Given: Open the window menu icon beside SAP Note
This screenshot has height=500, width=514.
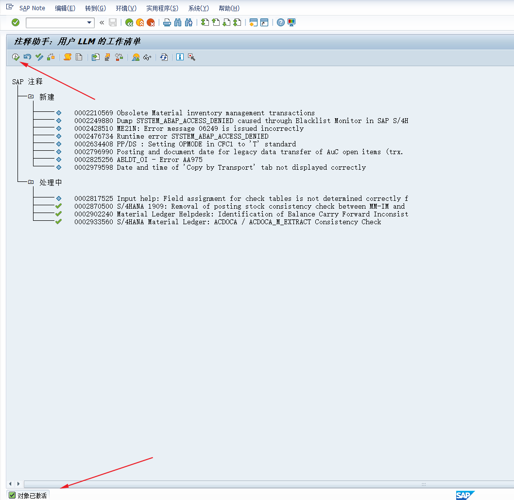Looking at the screenshot, I should 10,7.
